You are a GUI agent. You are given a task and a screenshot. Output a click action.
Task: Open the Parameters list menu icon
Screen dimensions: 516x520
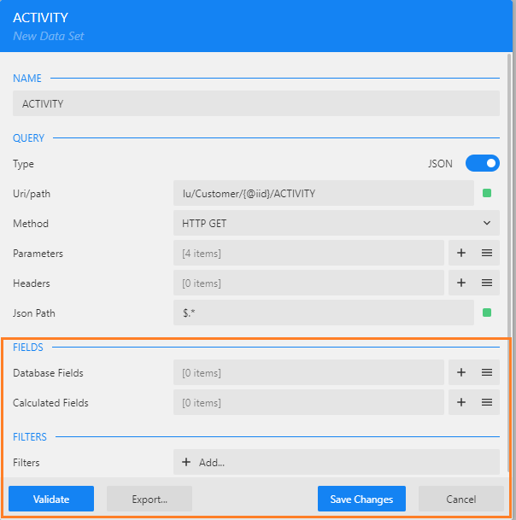[487, 253]
